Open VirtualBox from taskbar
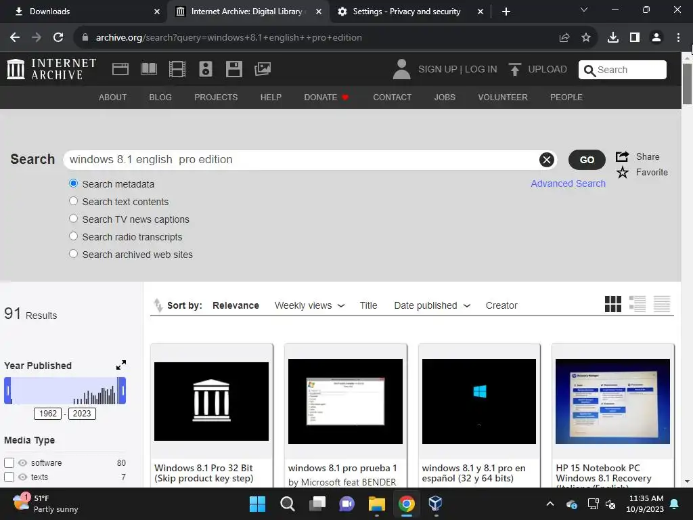Image resolution: width=693 pixels, height=520 pixels. pyautogui.click(x=435, y=504)
